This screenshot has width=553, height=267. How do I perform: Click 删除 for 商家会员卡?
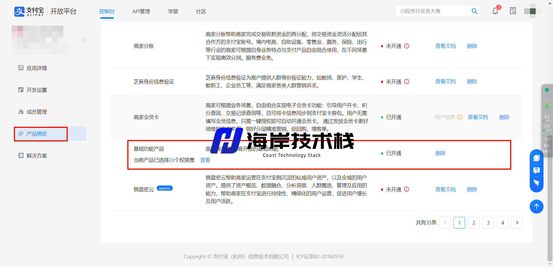click(x=504, y=117)
